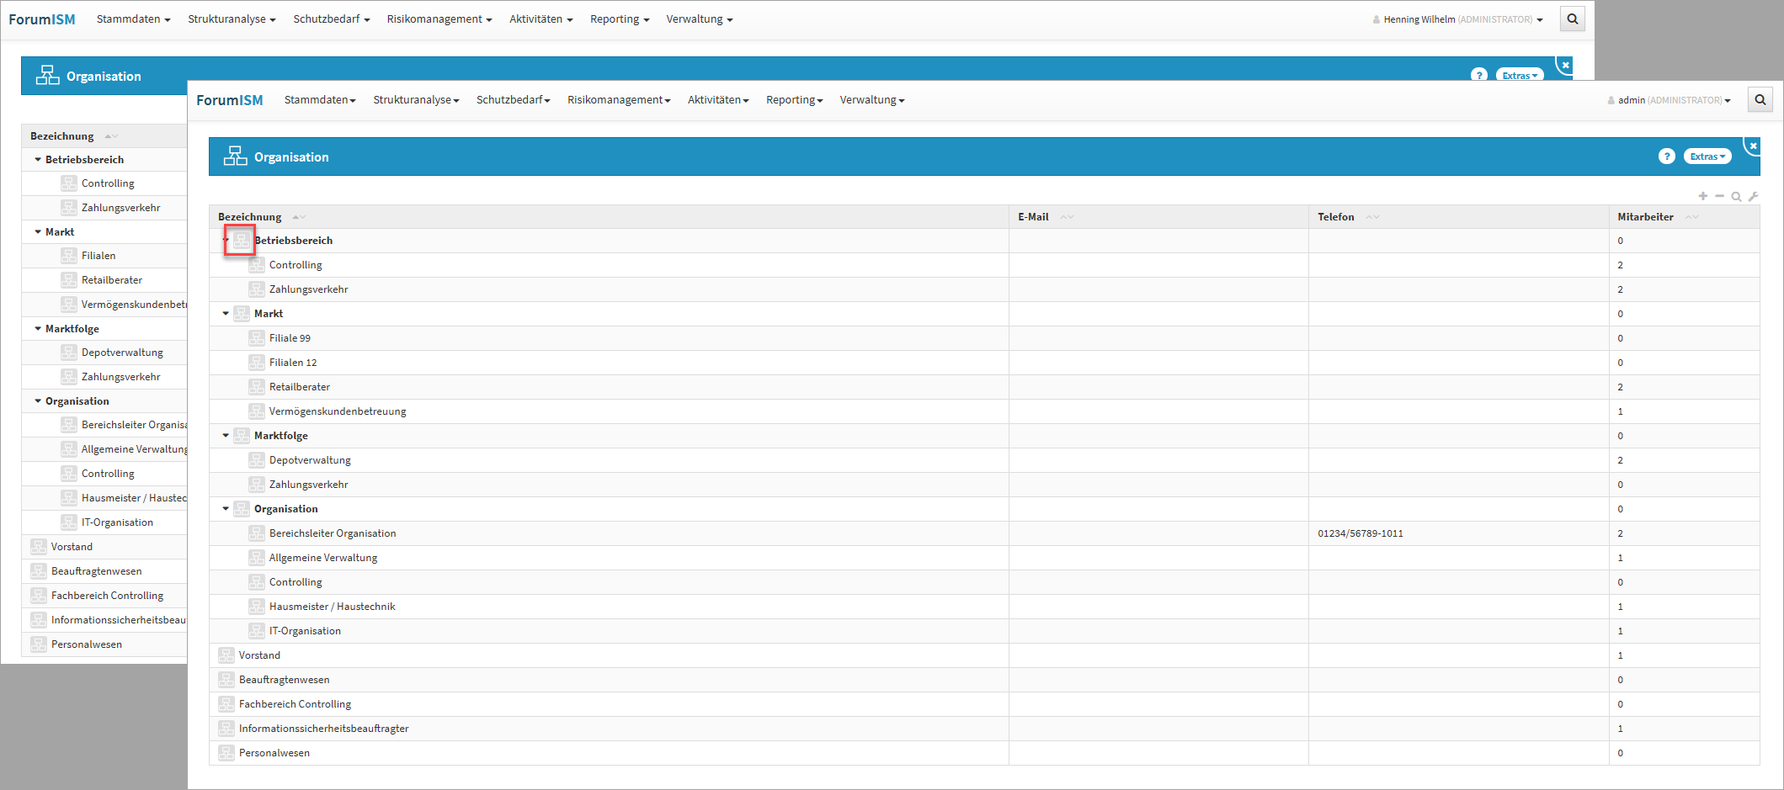Open the Risikomanagement menu in the front window
The width and height of the screenshot is (1784, 790).
pos(618,100)
